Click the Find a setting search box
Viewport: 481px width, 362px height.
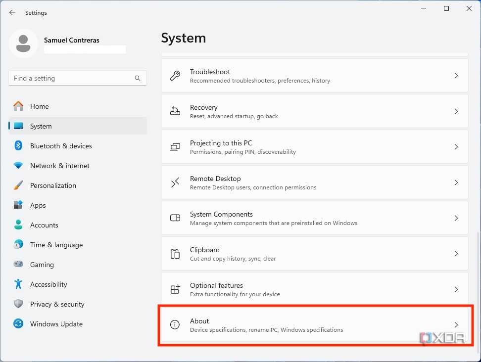(78, 78)
